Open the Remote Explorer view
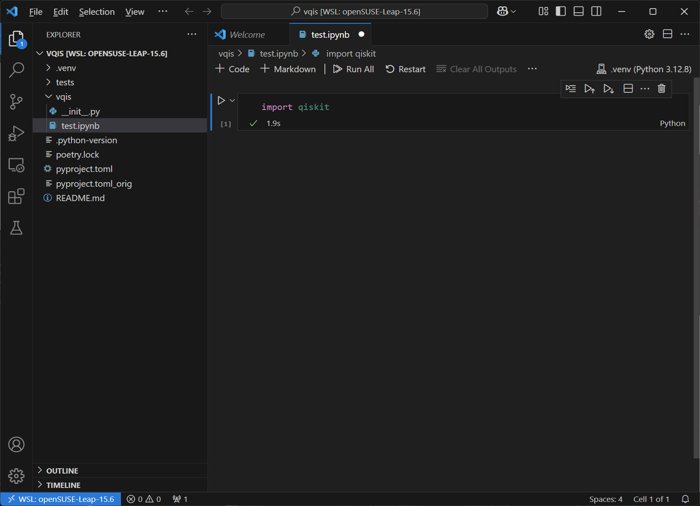Screen dimensions: 700x506 click(x=16, y=165)
